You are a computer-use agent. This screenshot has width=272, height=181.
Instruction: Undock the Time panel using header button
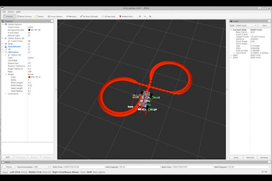pos(269,162)
